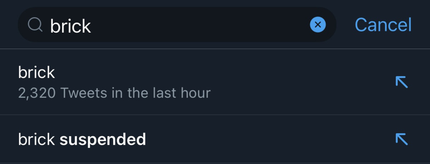Tap the gray lens icon left of brick
Viewport: 430px width, 164px height.
click(35, 25)
